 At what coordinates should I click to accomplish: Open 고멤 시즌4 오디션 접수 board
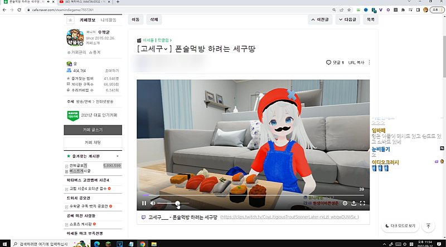point(88,189)
